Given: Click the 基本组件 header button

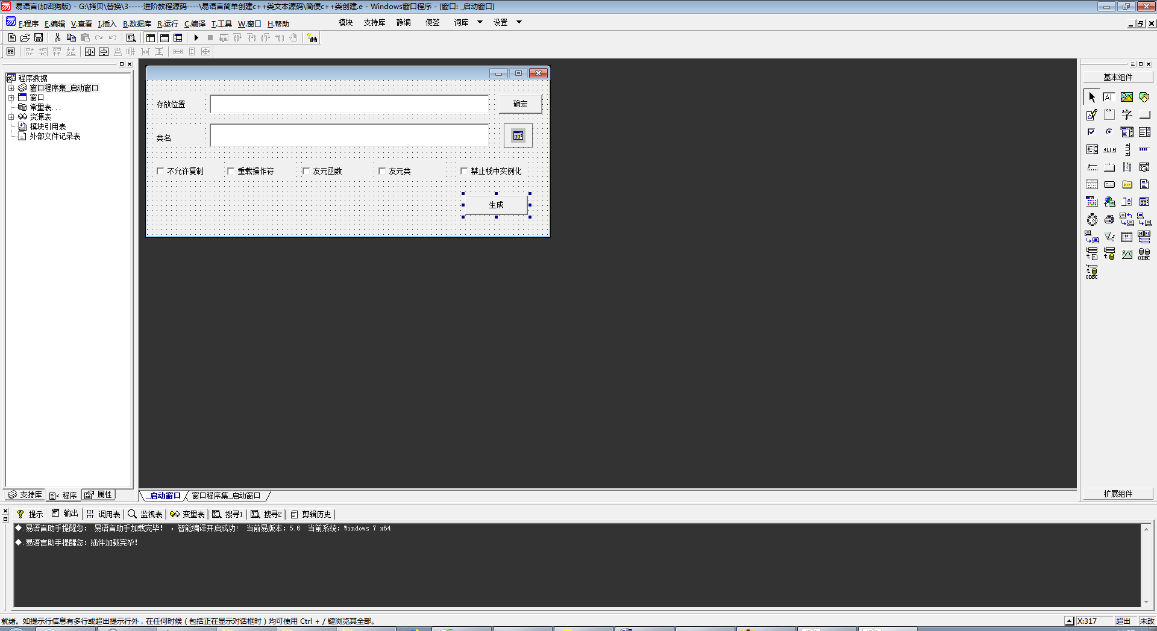Looking at the screenshot, I should coord(1118,77).
